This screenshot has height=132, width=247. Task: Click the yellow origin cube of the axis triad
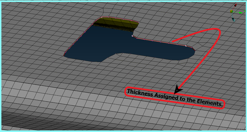click(x=231, y=11)
